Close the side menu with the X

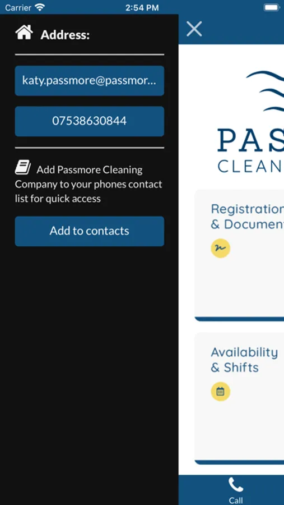(x=194, y=29)
